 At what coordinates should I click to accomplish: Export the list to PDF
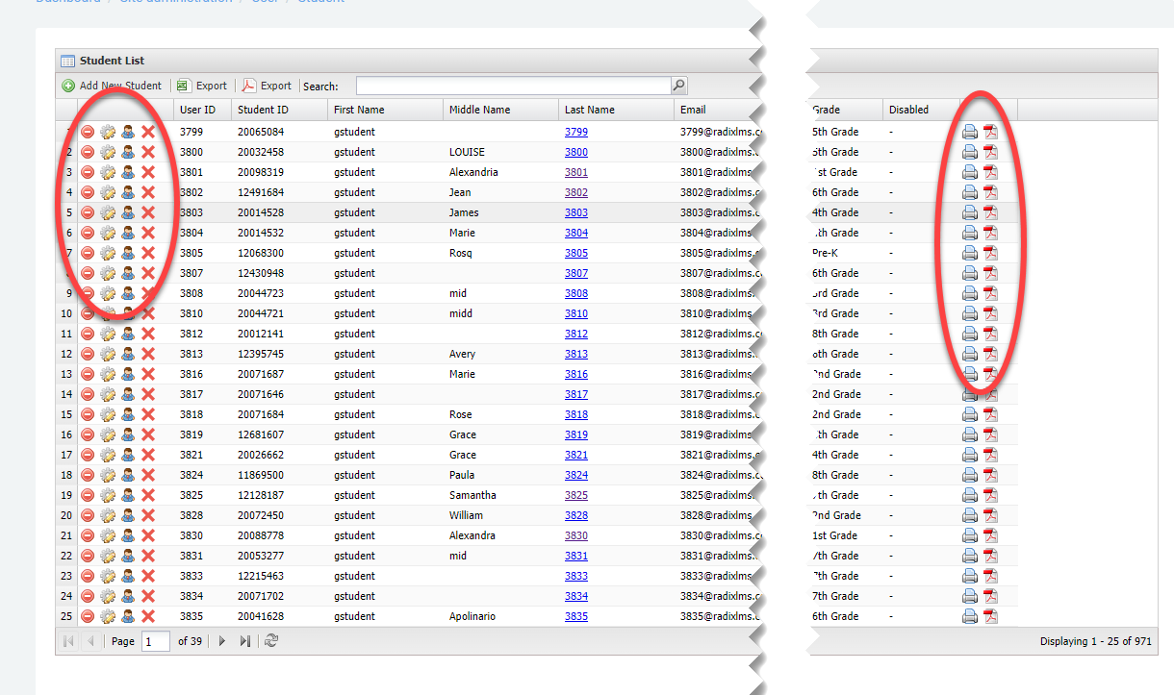pos(267,86)
